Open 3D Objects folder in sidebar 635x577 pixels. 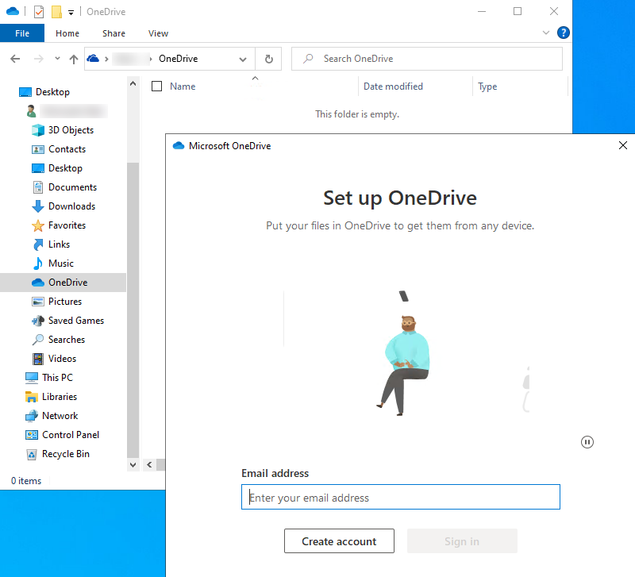(71, 130)
